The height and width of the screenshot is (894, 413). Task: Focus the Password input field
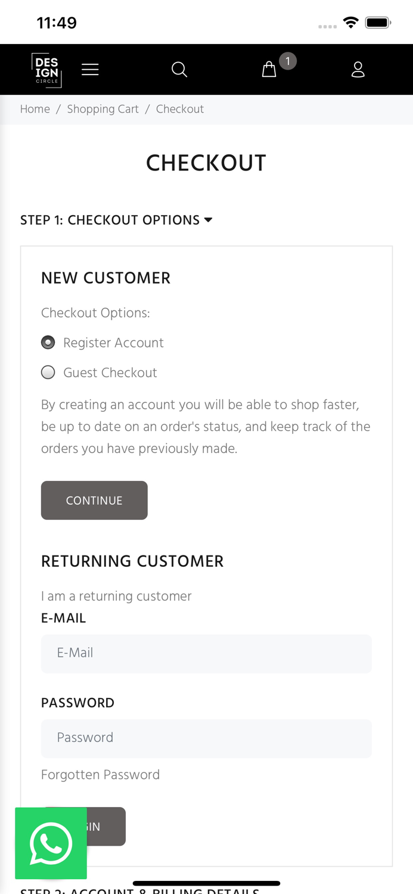pos(206,738)
